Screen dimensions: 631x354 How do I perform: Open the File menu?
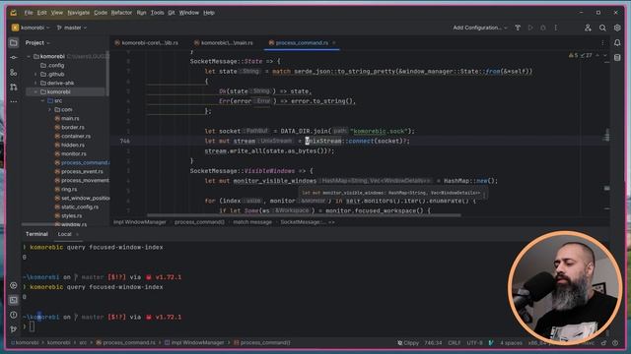[x=29, y=13]
